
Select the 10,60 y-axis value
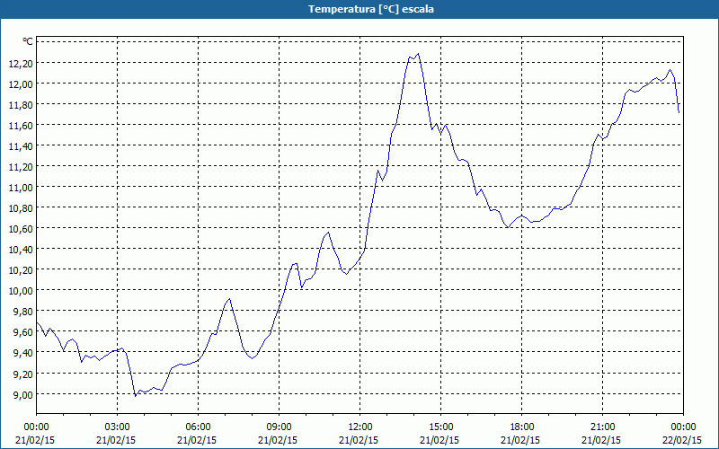click(x=21, y=229)
